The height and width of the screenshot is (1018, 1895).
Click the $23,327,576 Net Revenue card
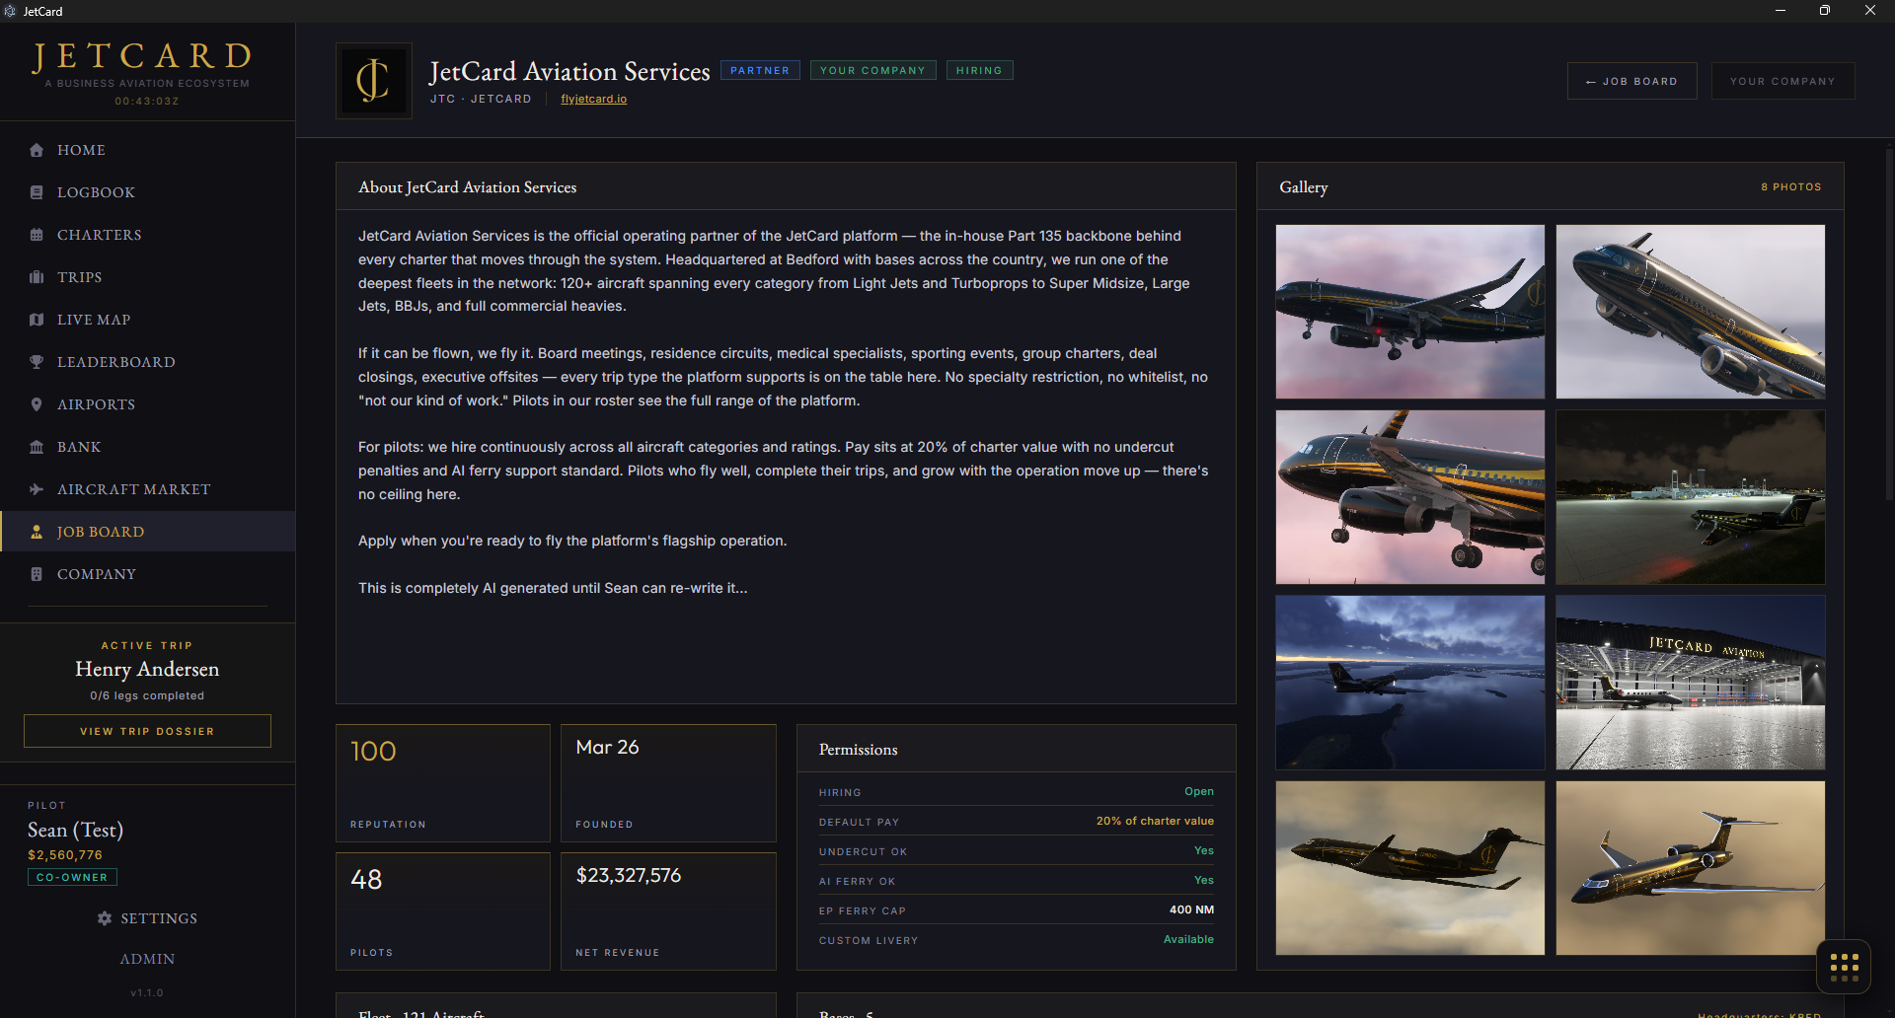pos(668,911)
